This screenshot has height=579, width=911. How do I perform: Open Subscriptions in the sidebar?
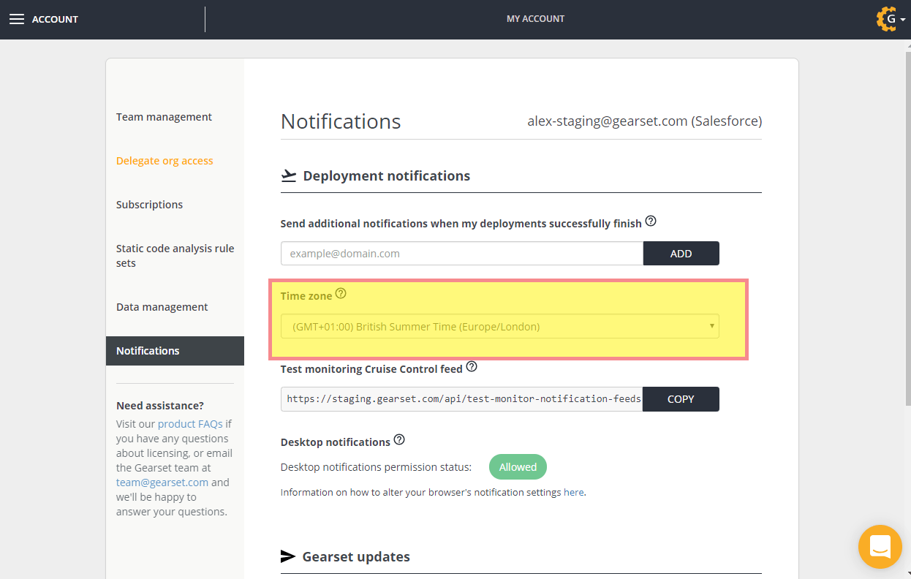tap(149, 205)
